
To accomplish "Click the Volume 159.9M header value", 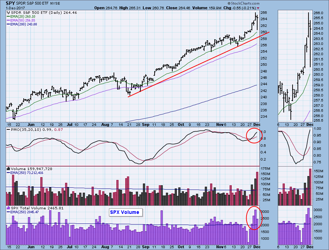I will 207,8.
